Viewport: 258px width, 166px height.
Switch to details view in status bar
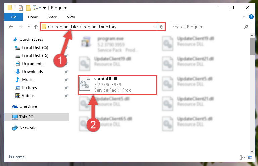point(243,157)
